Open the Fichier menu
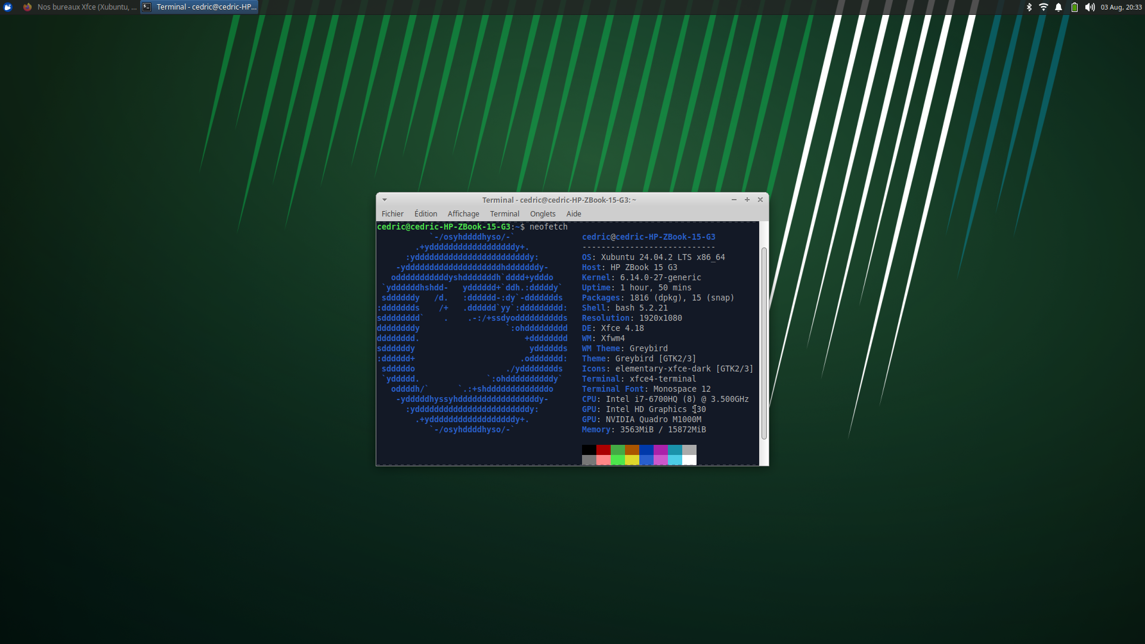This screenshot has width=1145, height=644. pyautogui.click(x=392, y=214)
